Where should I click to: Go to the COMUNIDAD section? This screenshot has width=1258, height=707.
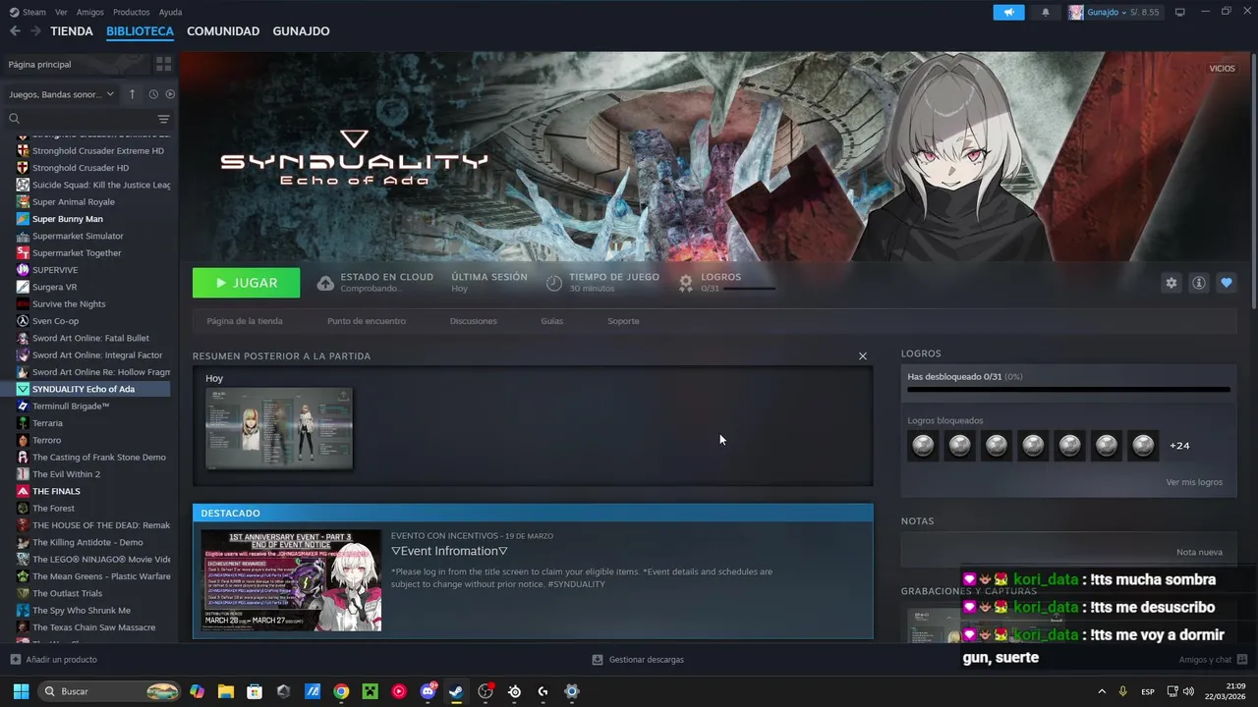click(x=223, y=31)
